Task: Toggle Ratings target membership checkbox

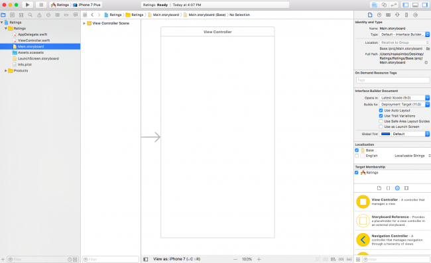Action: coord(357,172)
